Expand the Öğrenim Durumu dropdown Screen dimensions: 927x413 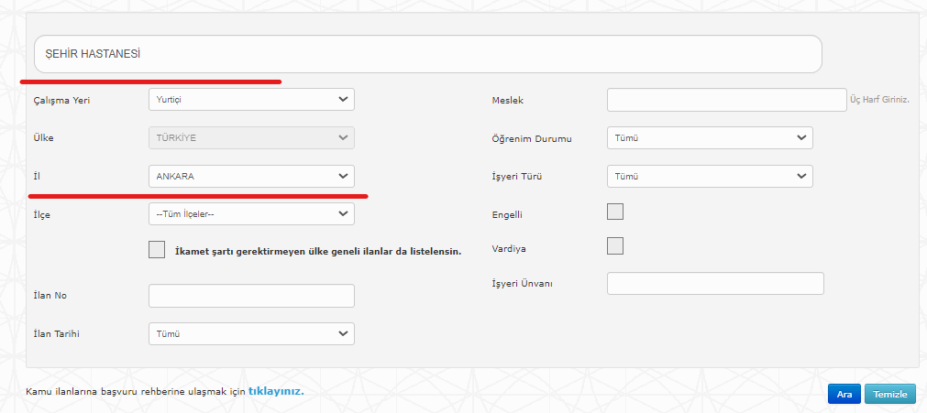(710, 137)
